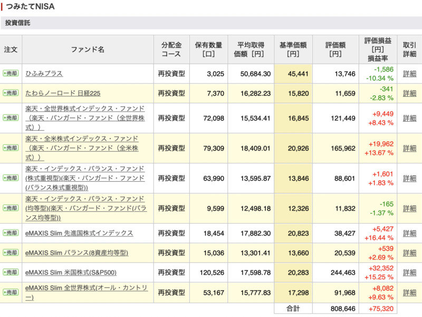
Task: Click 売却 for eMAXIS Slim 米国株式(S&P500)
Action: click(11, 272)
